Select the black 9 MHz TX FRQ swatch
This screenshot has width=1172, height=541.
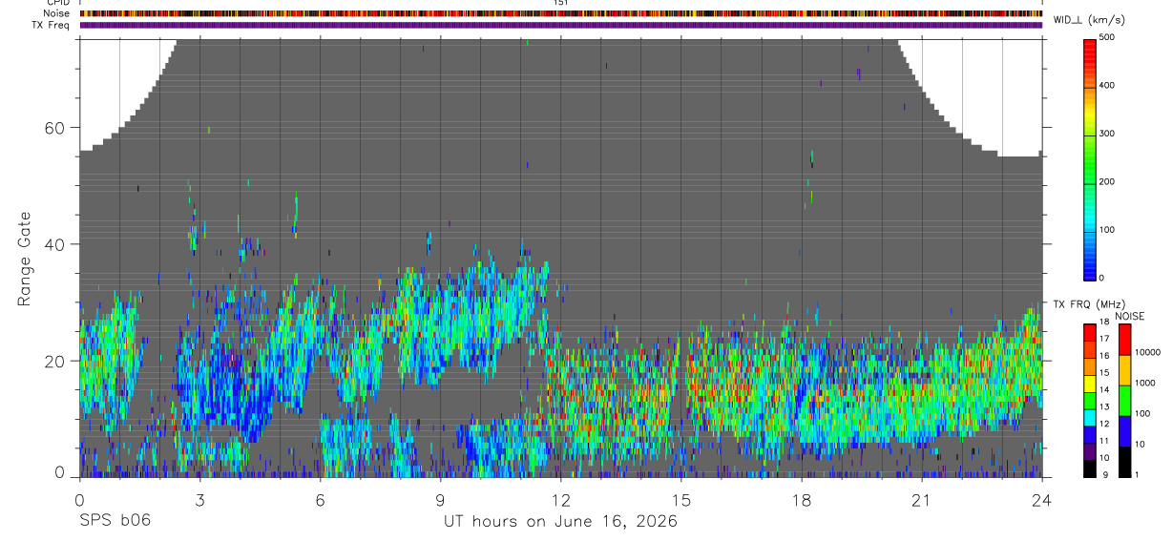(x=1090, y=470)
